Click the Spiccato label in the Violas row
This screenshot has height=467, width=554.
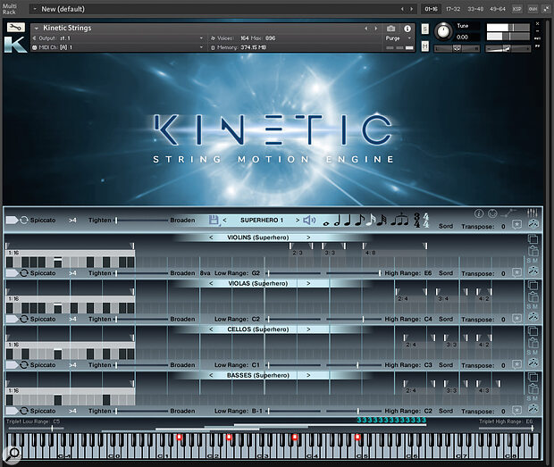(x=43, y=319)
